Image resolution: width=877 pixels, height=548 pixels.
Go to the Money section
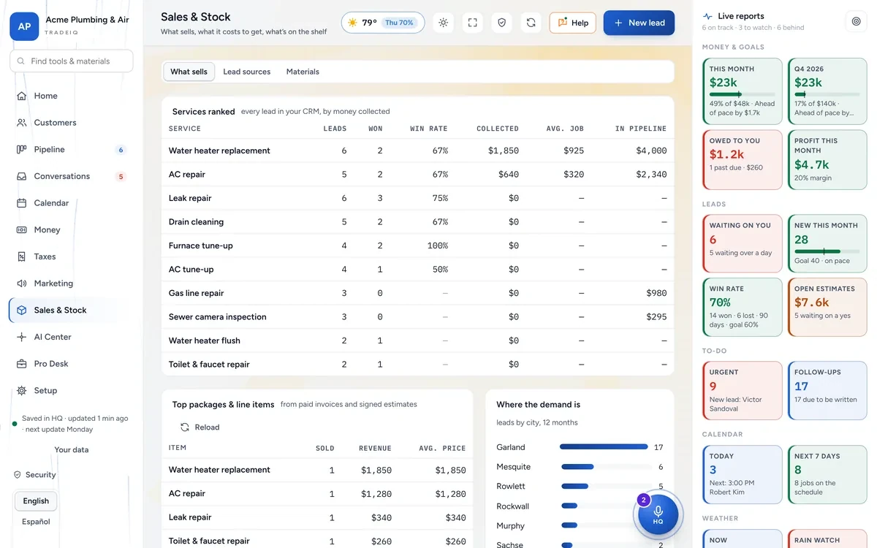coord(71,230)
